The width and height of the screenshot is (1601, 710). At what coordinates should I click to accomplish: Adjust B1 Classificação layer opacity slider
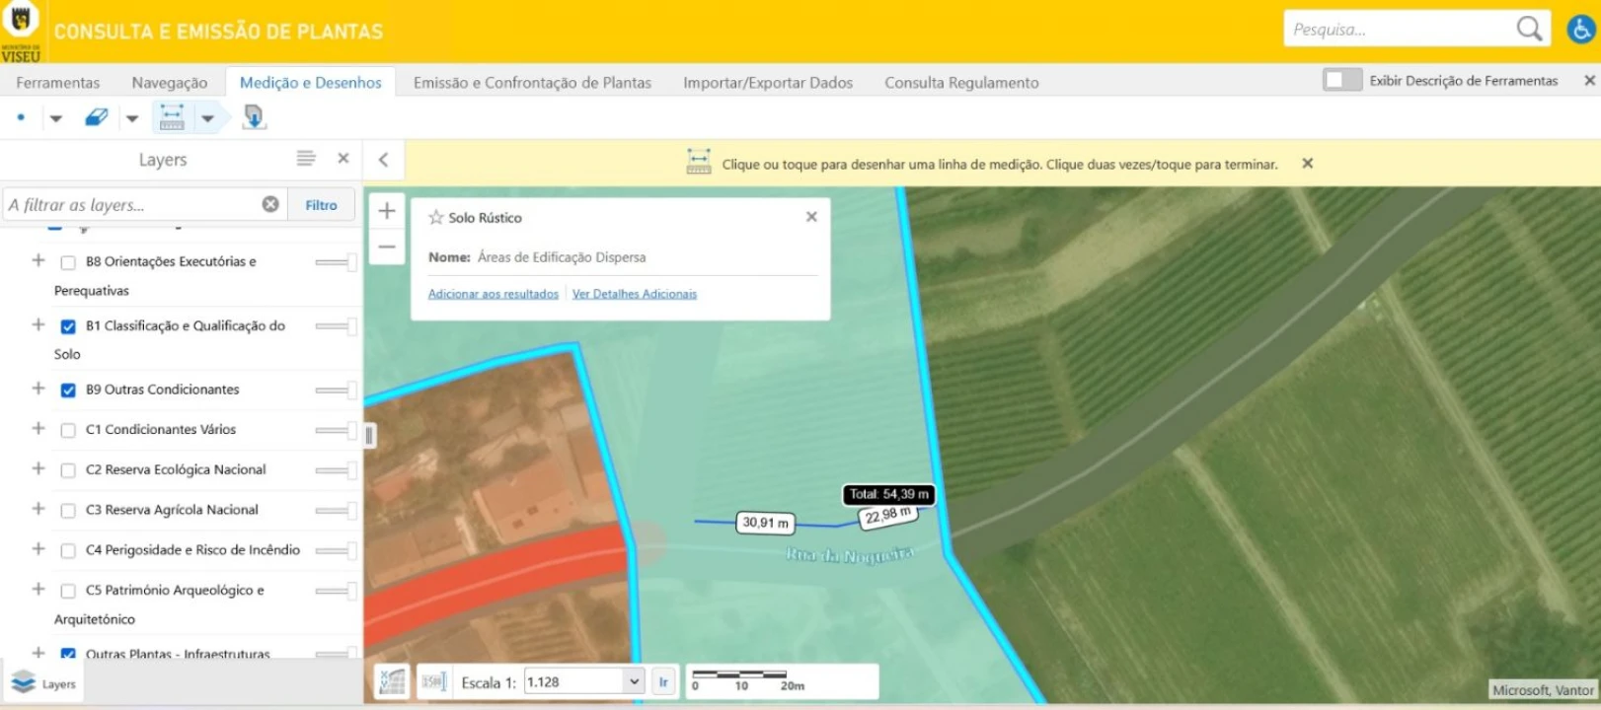[336, 326]
